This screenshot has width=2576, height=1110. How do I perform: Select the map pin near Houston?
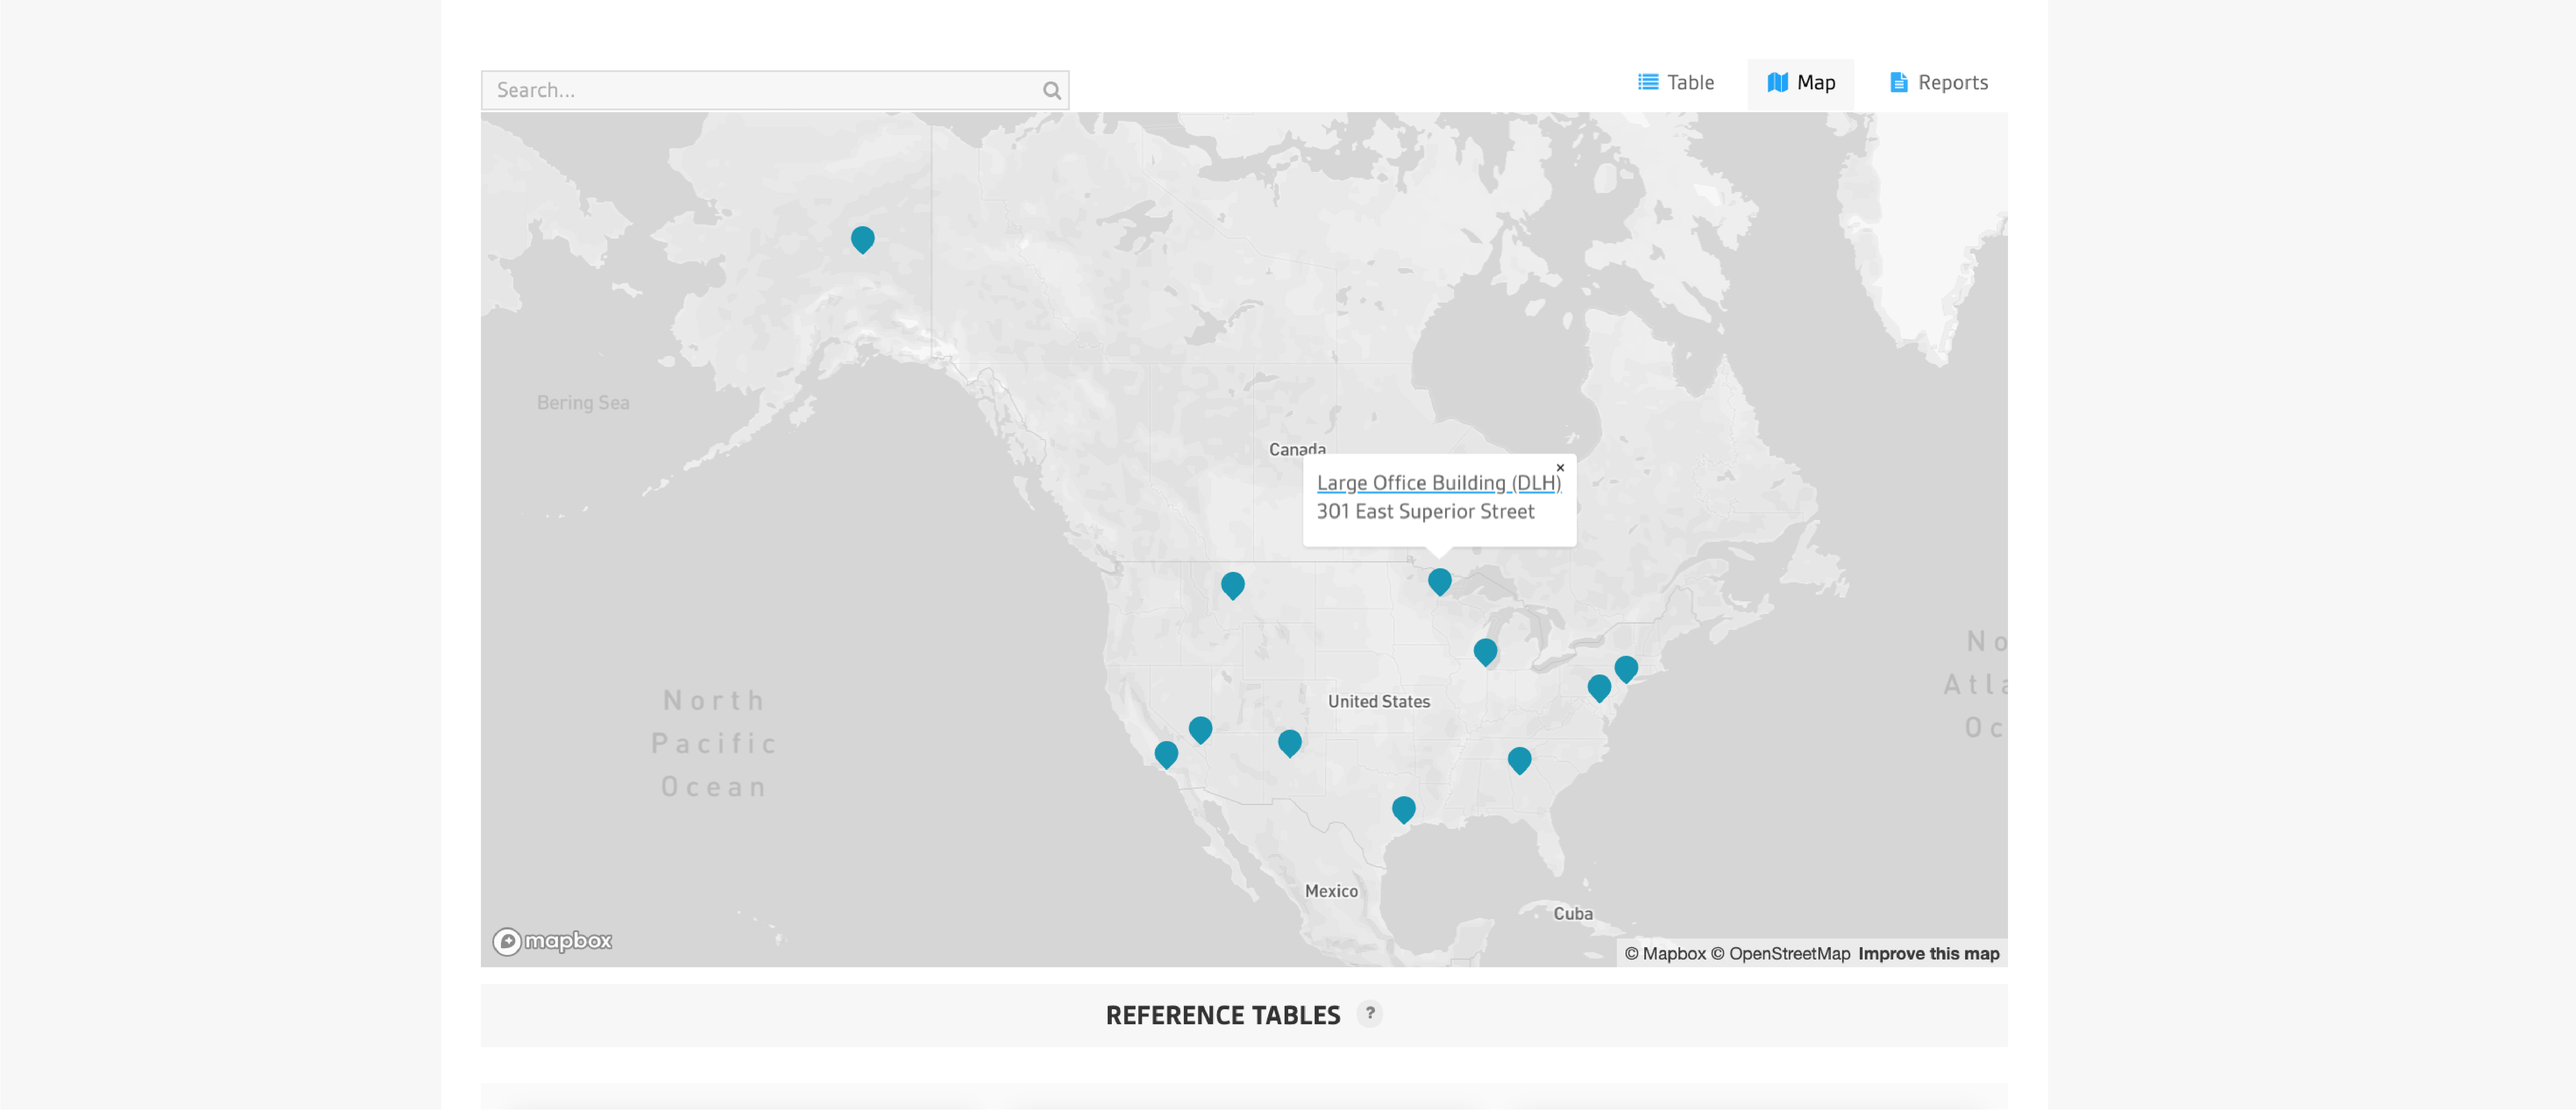[x=1403, y=809]
